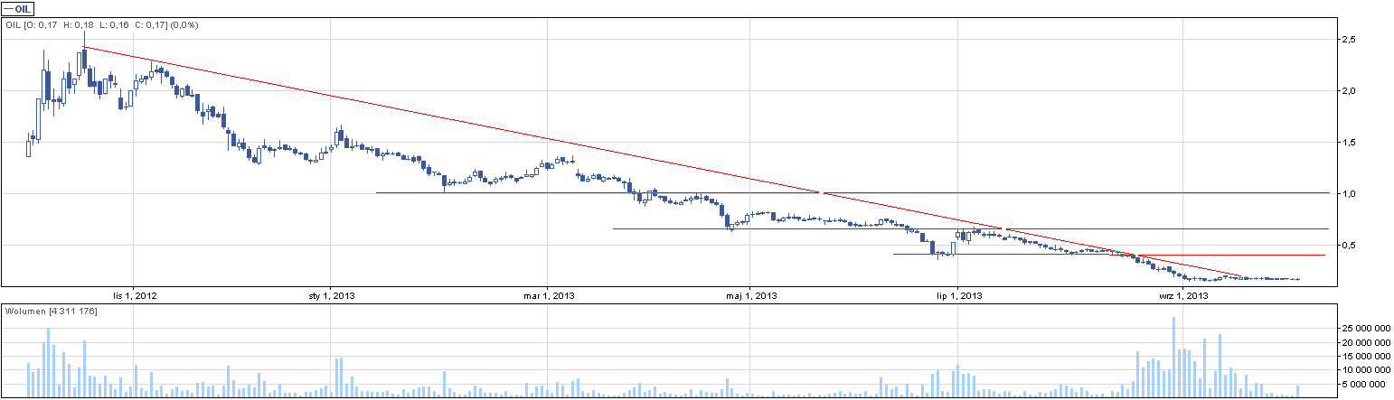
Task: Click the 'mar 1, 2013' date axis label
Action: click(x=549, y=295)
